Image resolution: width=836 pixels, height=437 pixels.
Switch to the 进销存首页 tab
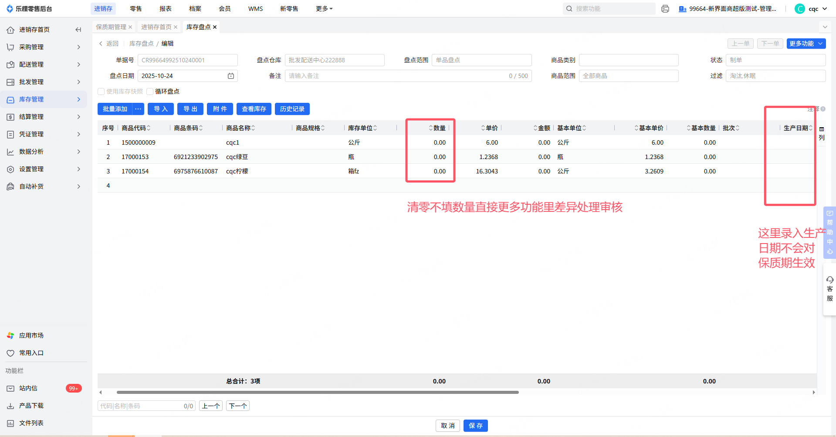click(x=156, y=27)
